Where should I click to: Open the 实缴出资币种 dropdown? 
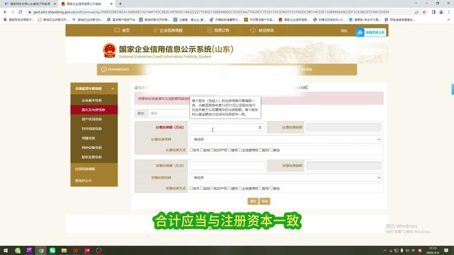285,178
